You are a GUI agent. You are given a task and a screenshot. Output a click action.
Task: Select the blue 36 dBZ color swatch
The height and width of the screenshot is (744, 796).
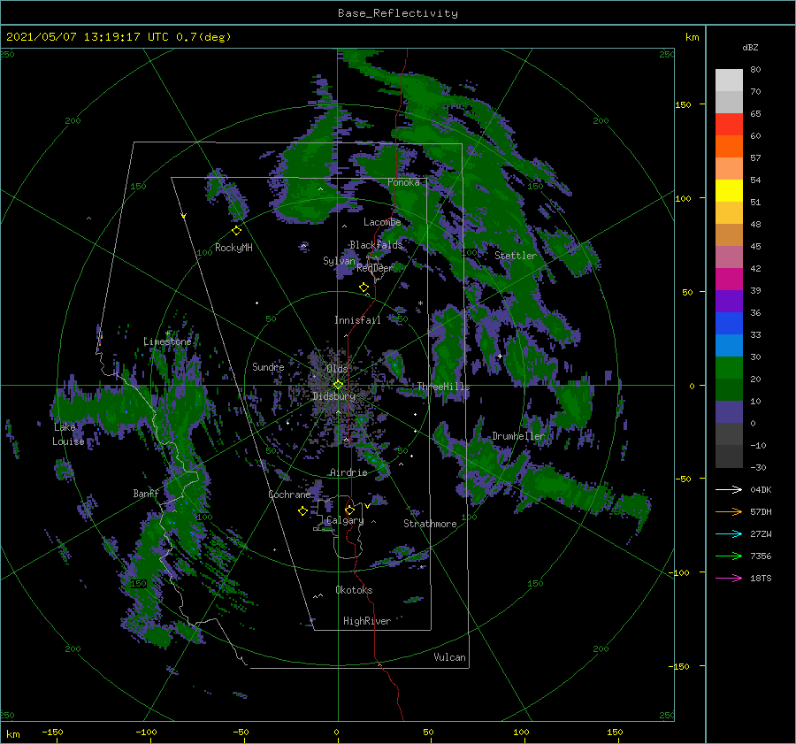pos(729,323)
